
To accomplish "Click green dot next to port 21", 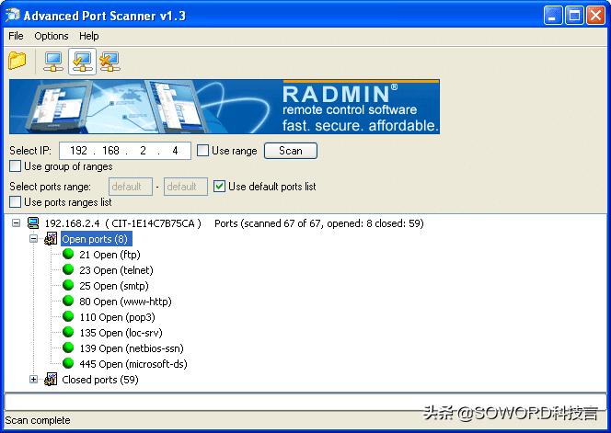I will point(68,254).
